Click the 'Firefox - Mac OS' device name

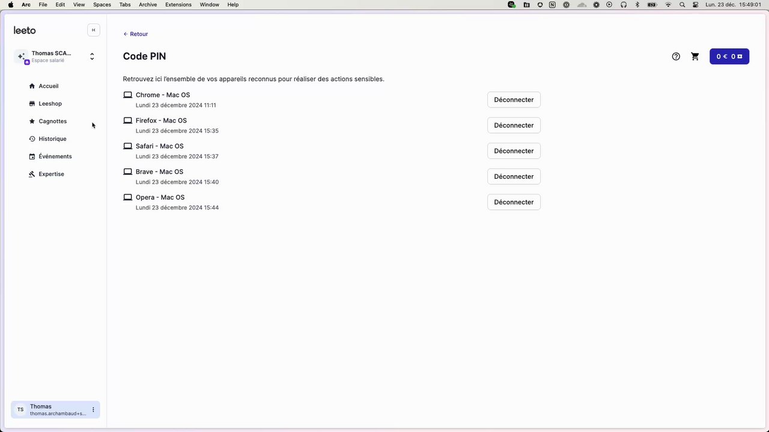click(161, 121)
